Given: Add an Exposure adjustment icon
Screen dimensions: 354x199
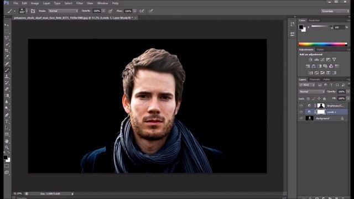Looking at the screenshot, I should click(x=328, y=60).
